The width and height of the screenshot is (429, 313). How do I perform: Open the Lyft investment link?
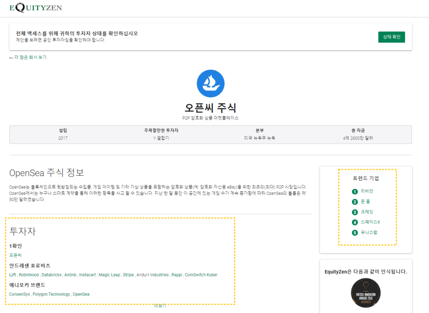pyautogui.click(x=12, y=275)
